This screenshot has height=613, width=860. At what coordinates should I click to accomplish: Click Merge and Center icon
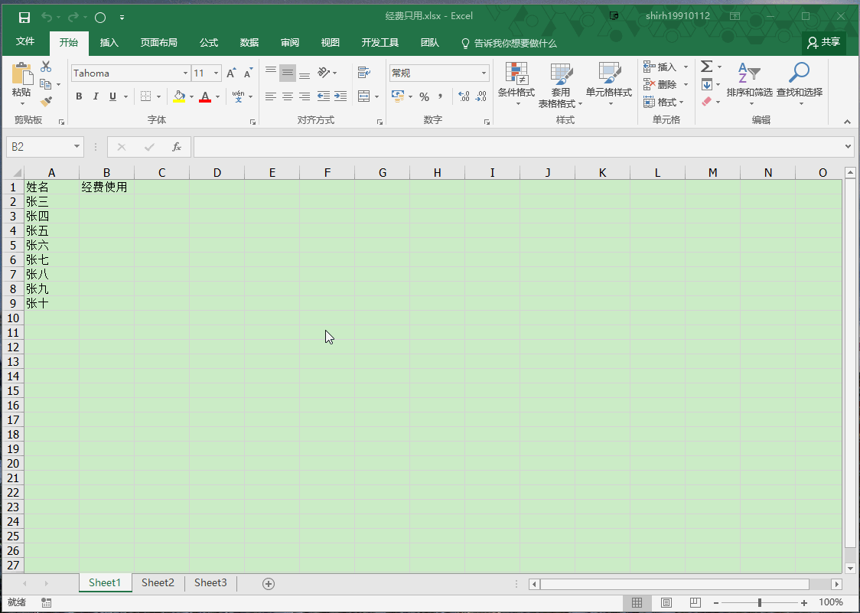pos(363,96)
